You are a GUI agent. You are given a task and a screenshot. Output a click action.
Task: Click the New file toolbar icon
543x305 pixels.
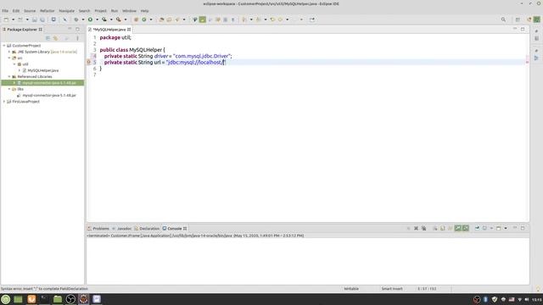6,19
